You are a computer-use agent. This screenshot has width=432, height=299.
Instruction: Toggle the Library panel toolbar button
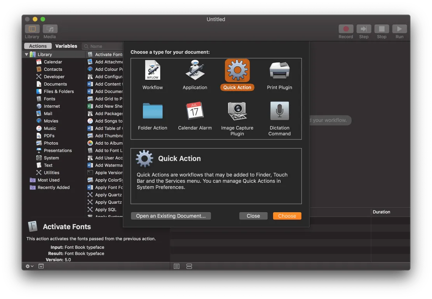coord(32,29)
